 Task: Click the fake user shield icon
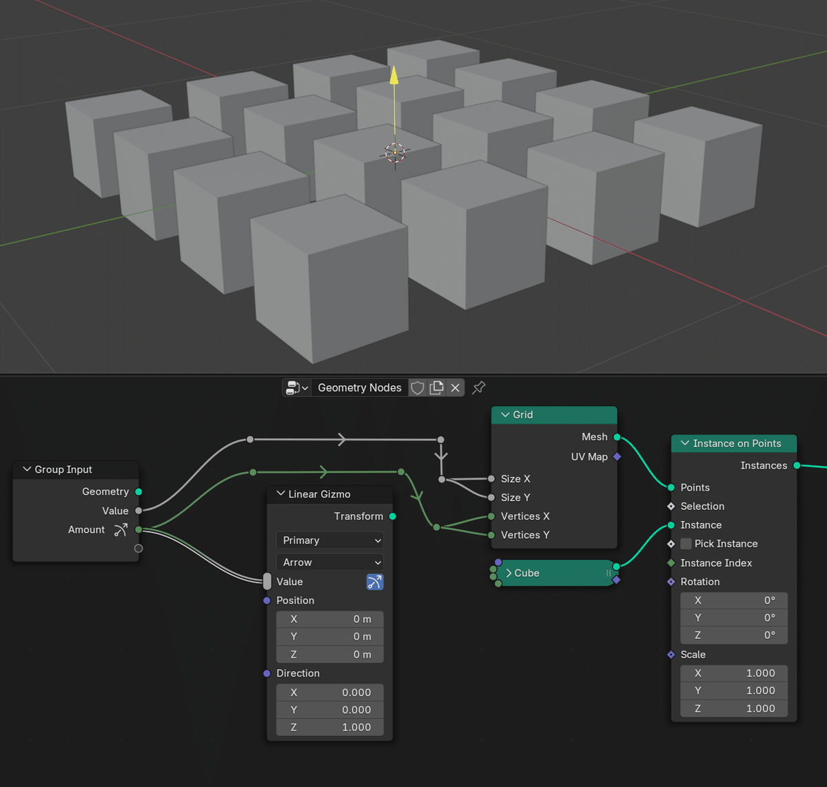point(417,388)
